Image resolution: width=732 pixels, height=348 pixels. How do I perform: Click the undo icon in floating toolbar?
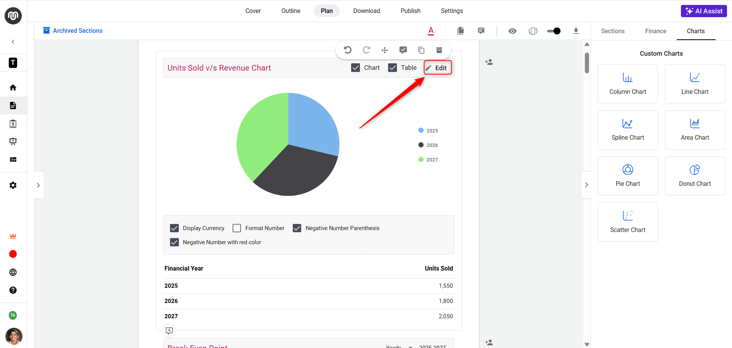347,50
